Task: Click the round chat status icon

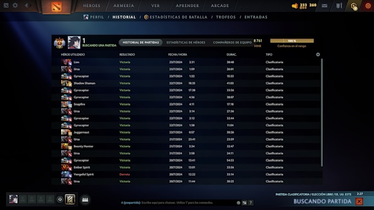Action: [238, 203]
